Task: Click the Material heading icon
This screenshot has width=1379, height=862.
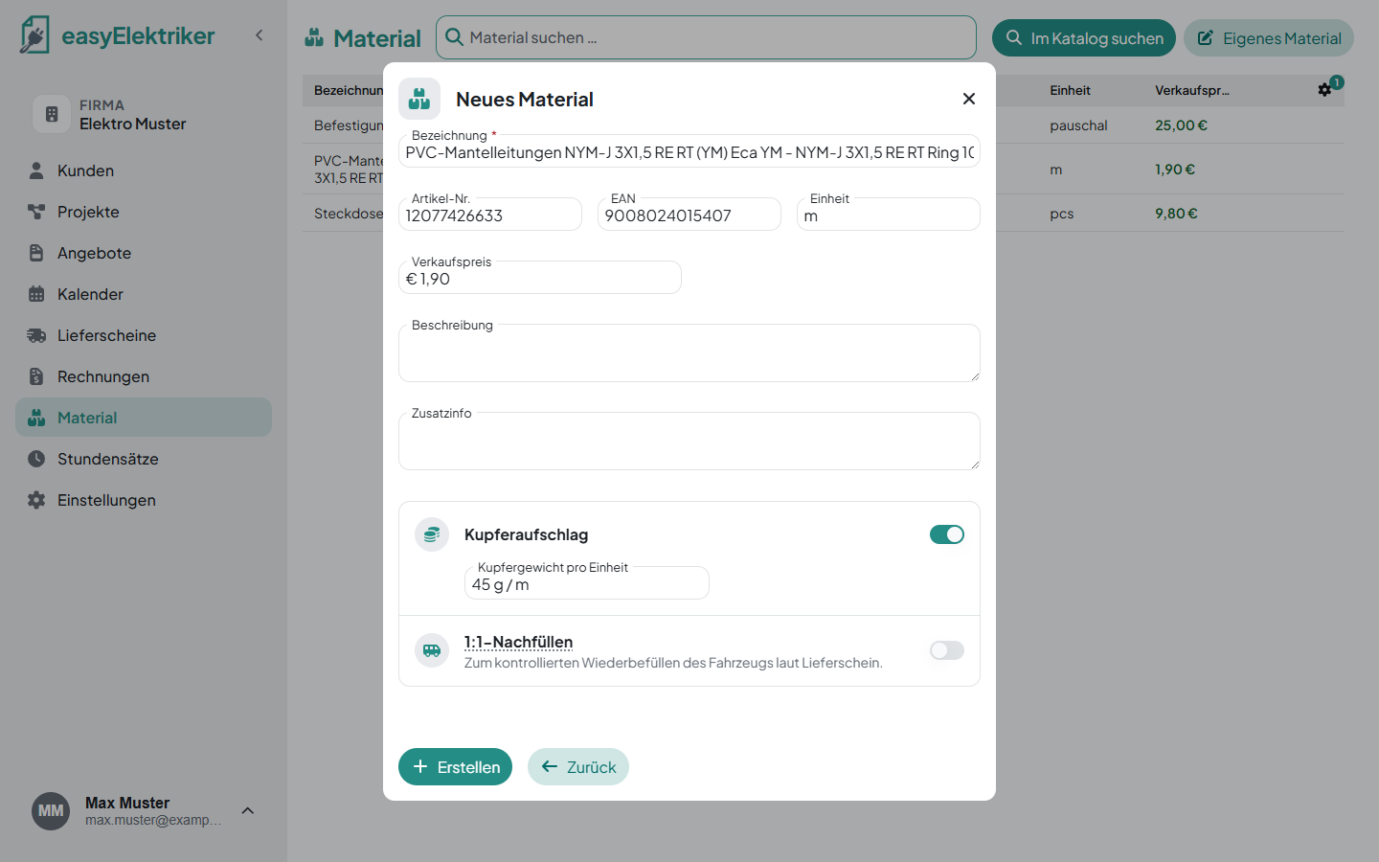Action: tap(314, 38)
